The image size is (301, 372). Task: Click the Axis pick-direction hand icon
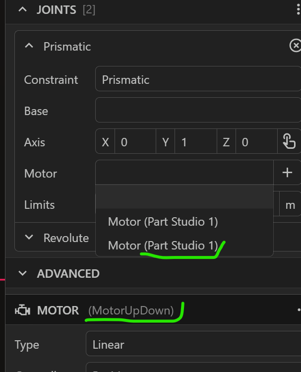(x=289, y=142)
